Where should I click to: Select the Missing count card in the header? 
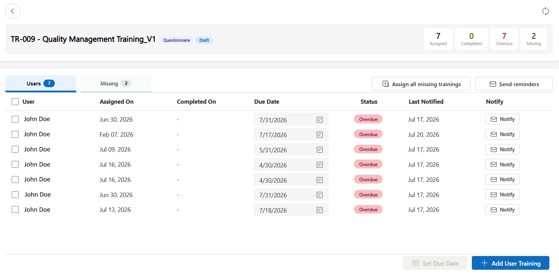coord(534,39)
